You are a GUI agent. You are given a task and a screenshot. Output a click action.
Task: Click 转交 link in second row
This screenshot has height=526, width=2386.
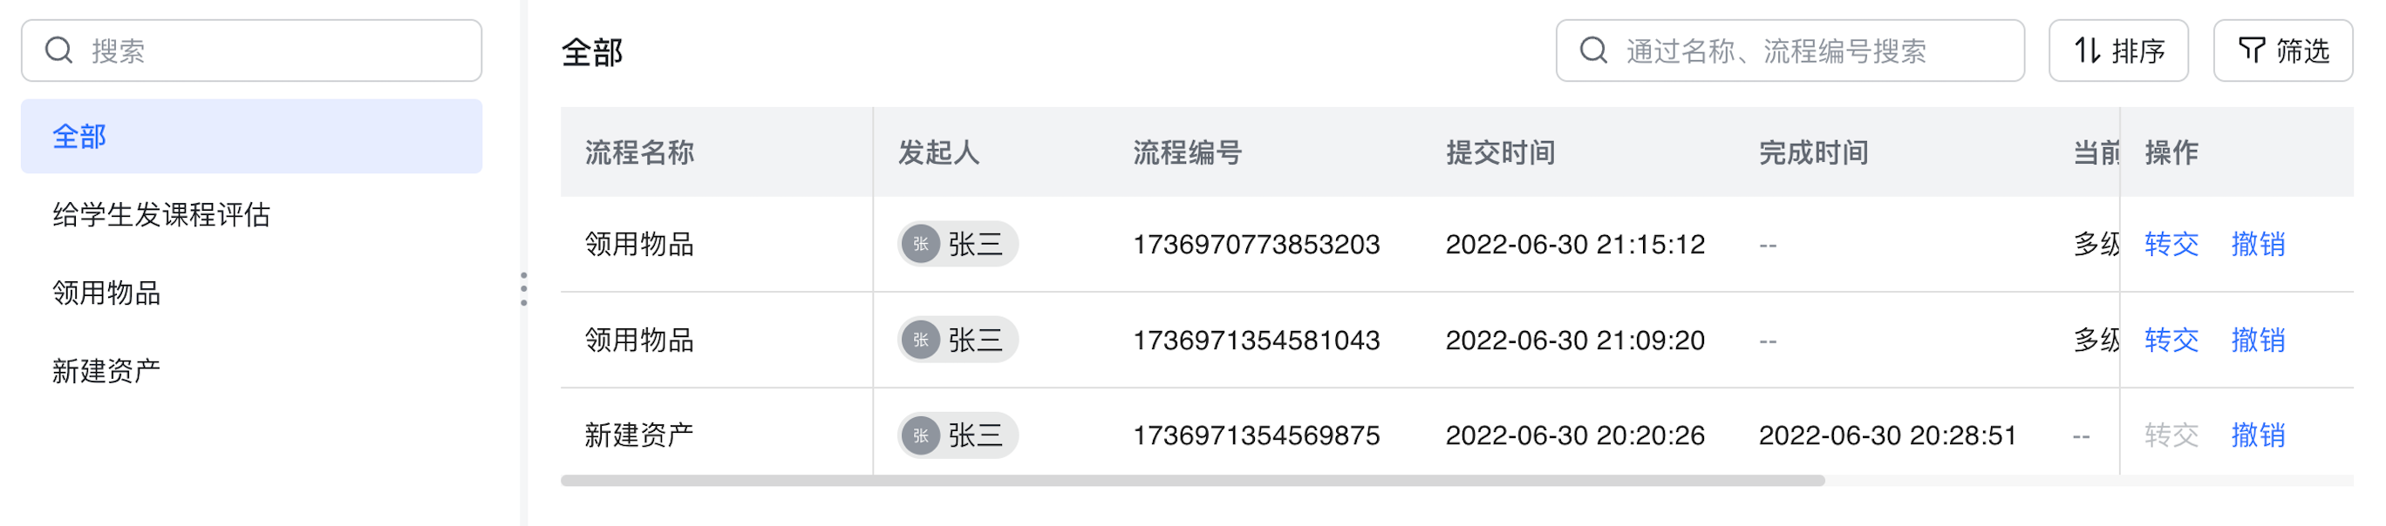pos(2171,341)
